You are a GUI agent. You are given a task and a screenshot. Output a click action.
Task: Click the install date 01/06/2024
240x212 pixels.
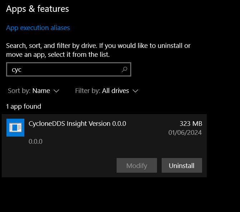tap(185, 133)
